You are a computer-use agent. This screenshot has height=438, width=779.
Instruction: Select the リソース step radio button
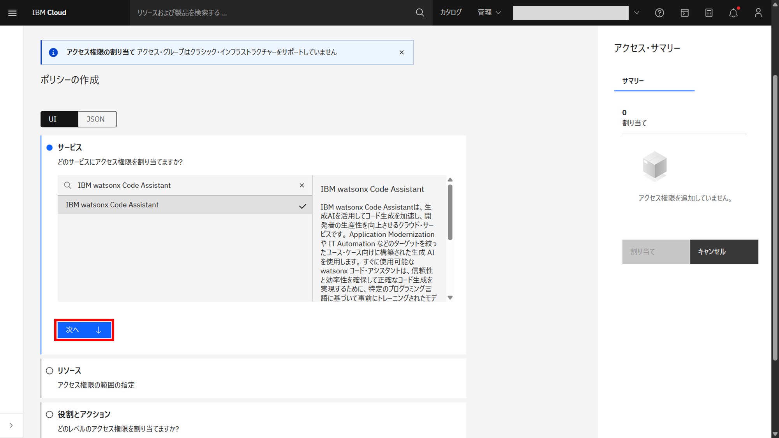pos(49,371)
